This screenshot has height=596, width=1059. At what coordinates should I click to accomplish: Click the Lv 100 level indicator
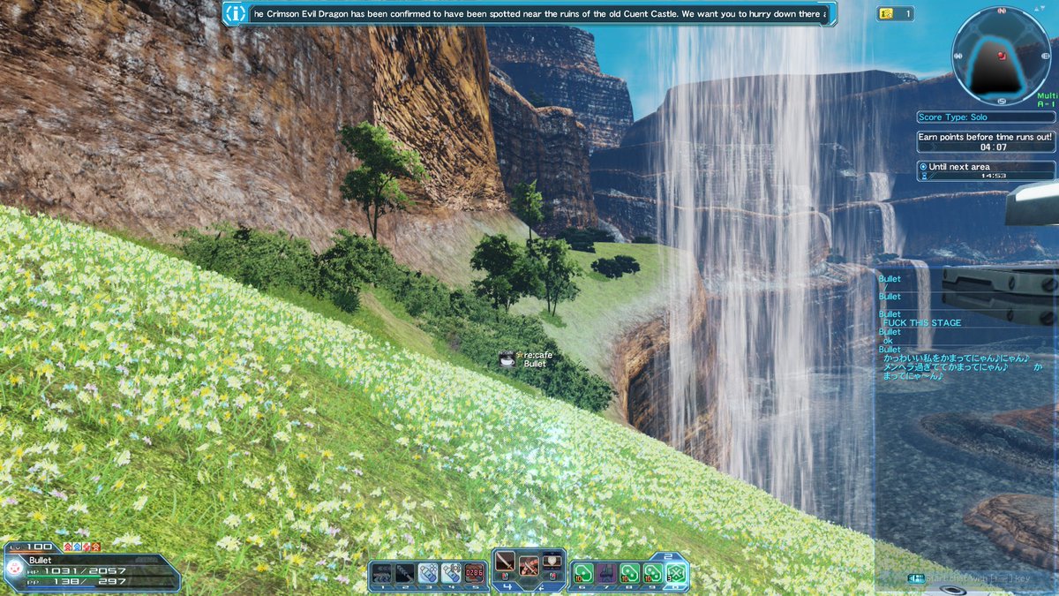tap(32, 547)
